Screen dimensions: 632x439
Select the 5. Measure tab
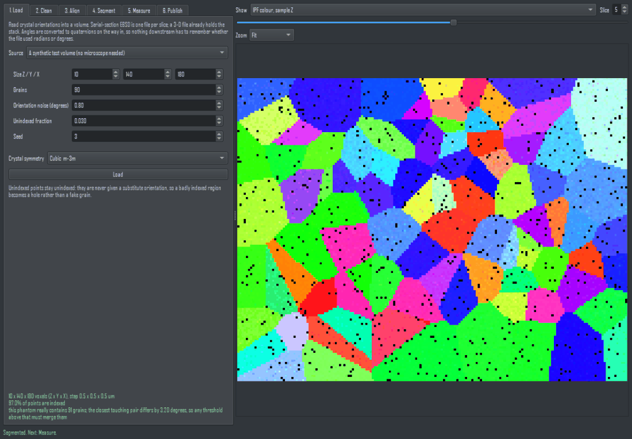[x=139, y=10]
